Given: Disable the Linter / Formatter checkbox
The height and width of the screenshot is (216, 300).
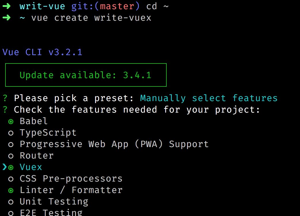Looking at the screenshot, I should (x=11, y=190).
